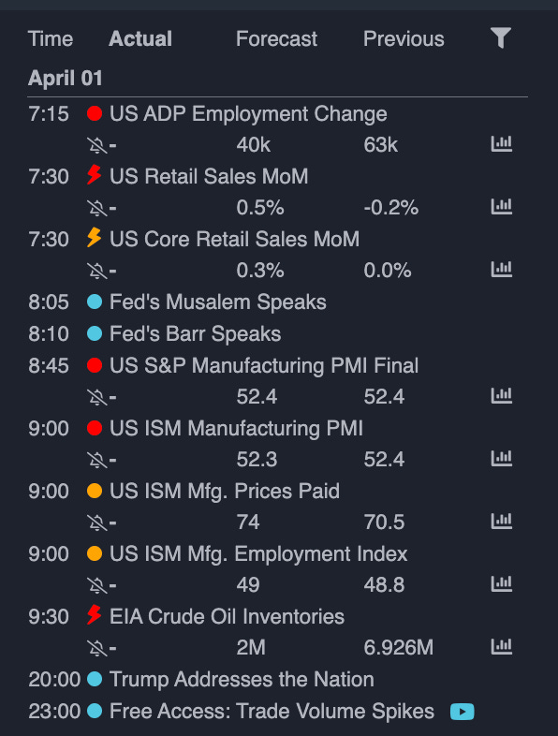Open chart for ISM Mfg. Employment Index

(x=501, y=584)
